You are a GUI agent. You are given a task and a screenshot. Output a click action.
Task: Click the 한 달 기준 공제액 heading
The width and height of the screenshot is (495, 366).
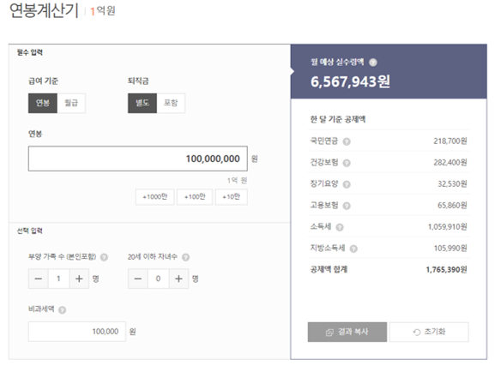click(338, 119)
